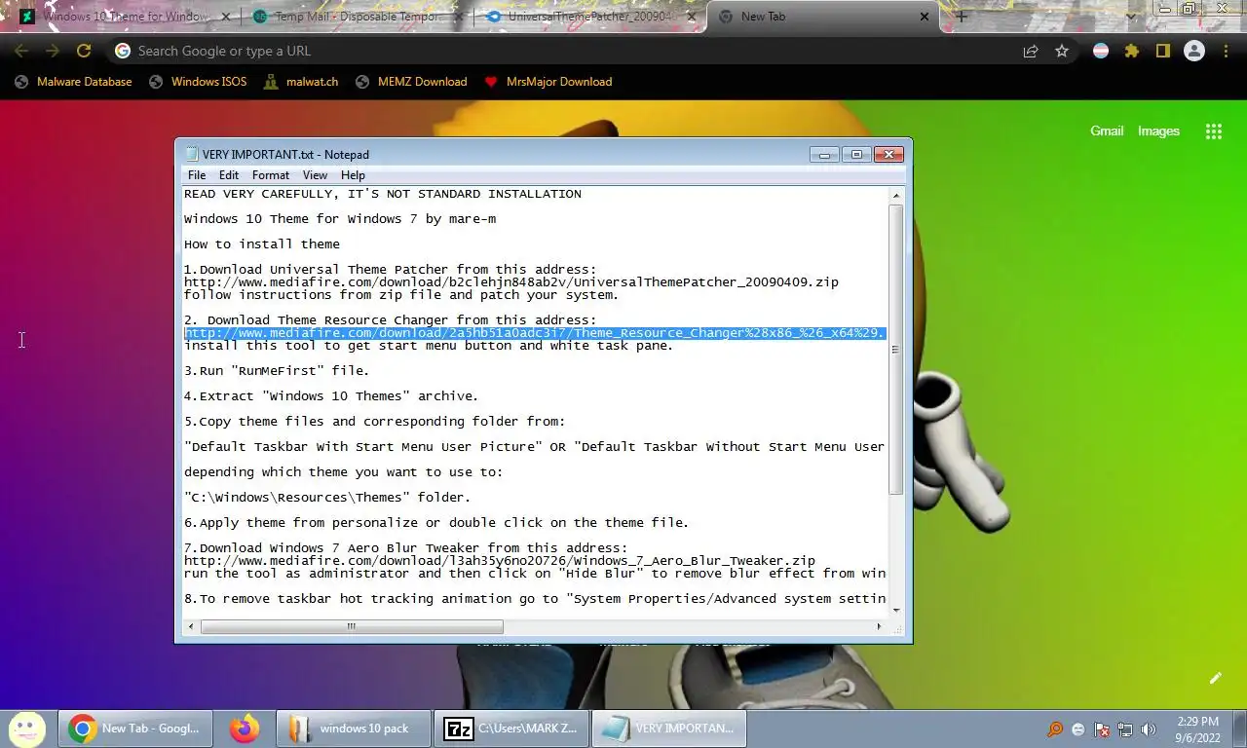
Task: Click grey face tray icon
Action: 1078,729
